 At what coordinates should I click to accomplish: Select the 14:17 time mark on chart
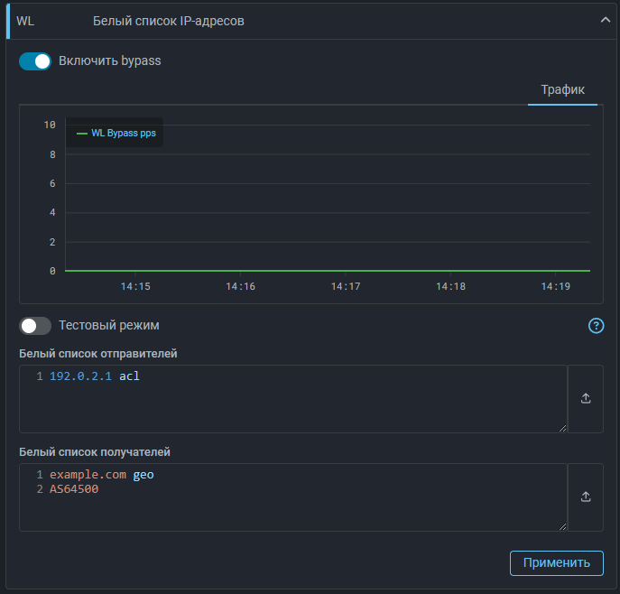pyautogui.click(x=346, y=286)
